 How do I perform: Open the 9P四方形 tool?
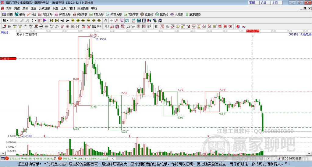[x=63, y=15]
